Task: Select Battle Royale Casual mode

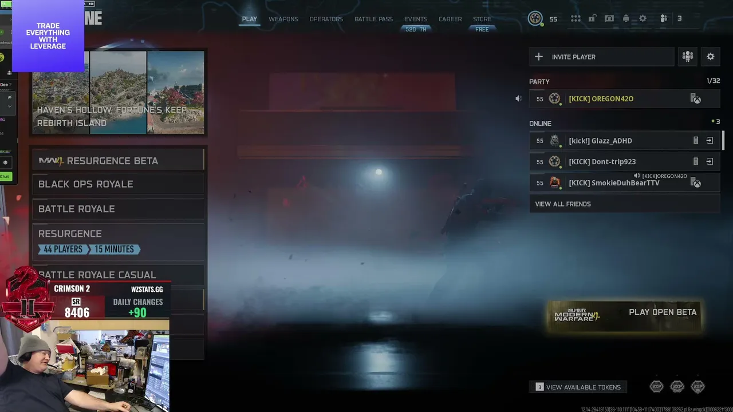Action: [x=119, y=275]
